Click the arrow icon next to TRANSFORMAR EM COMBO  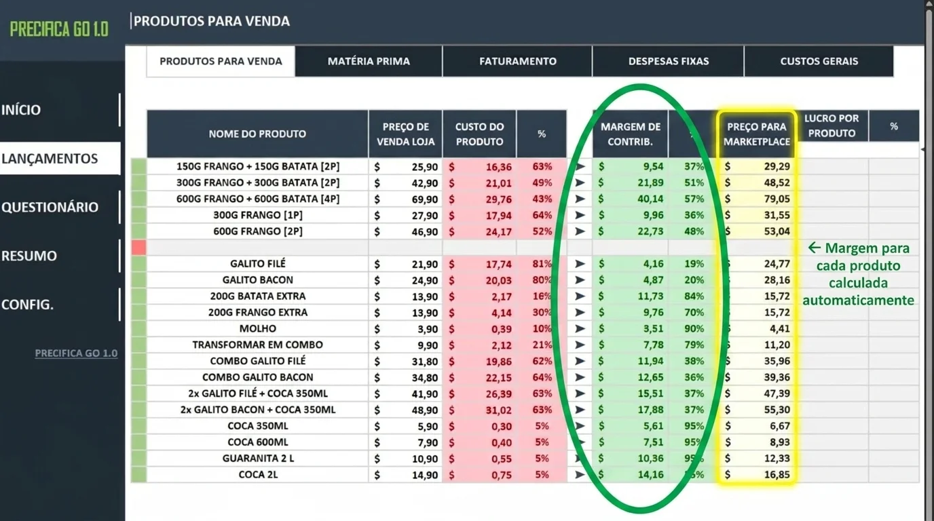[580, 345]
